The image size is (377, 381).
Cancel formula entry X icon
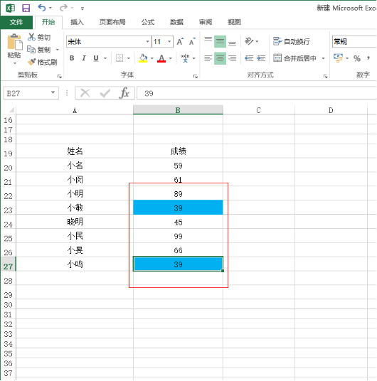85,93
